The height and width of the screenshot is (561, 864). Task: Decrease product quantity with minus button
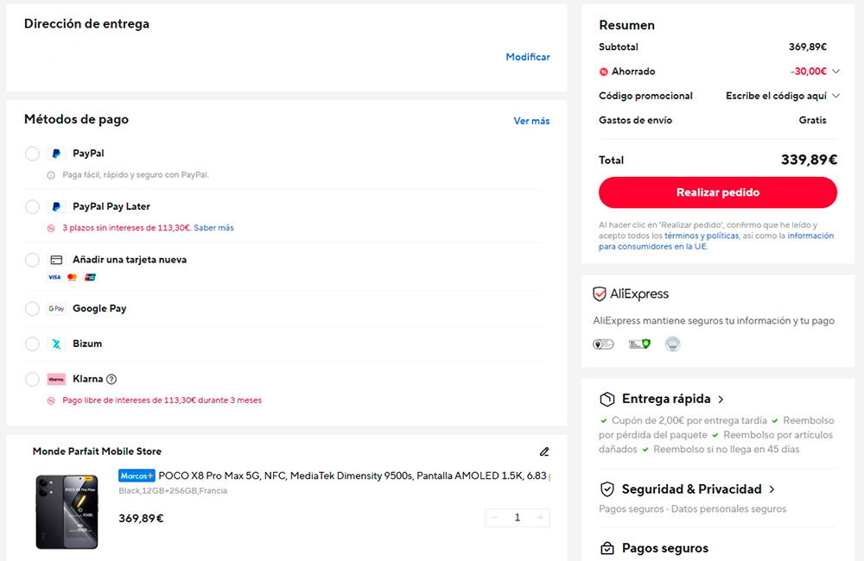(494, 518)
